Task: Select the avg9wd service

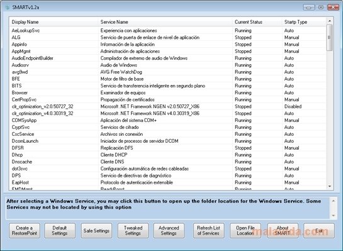Action: 168,72
